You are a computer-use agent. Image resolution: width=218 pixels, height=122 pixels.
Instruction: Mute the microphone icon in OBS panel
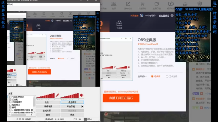[57, 95]
